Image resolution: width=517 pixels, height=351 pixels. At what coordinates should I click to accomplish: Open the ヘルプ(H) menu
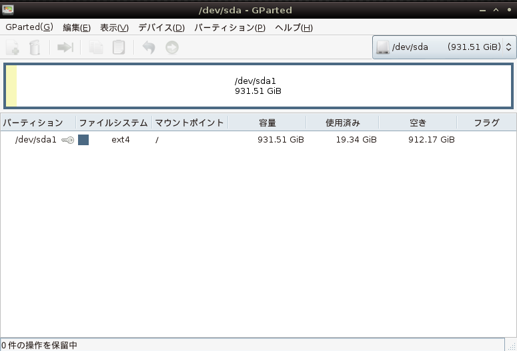294,28
